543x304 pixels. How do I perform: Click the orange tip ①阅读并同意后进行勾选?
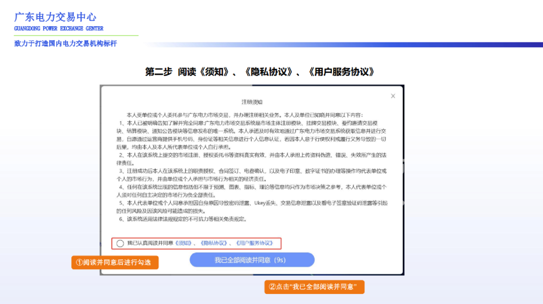[x=115, y=262]
